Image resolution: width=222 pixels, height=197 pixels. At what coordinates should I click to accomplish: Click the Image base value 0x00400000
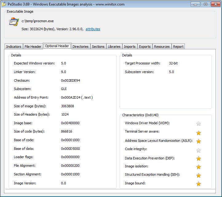(x=70, y=123)
